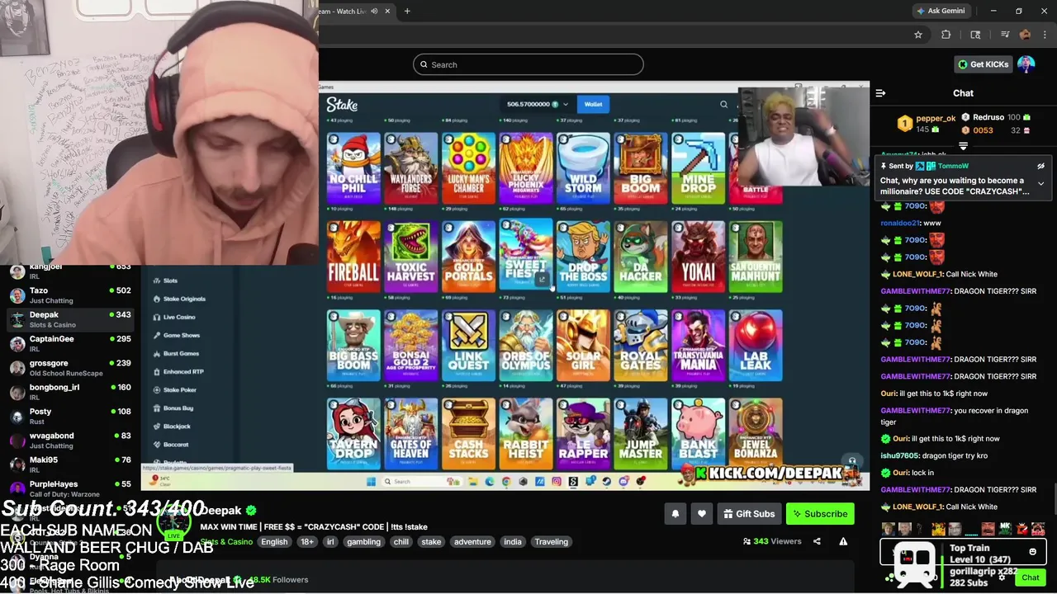
Task: Mute the tab using the speaker icon
Action: (374, 11)
